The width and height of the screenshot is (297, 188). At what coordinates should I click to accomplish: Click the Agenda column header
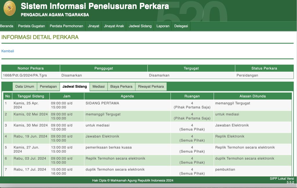click(x=127, y=96)
